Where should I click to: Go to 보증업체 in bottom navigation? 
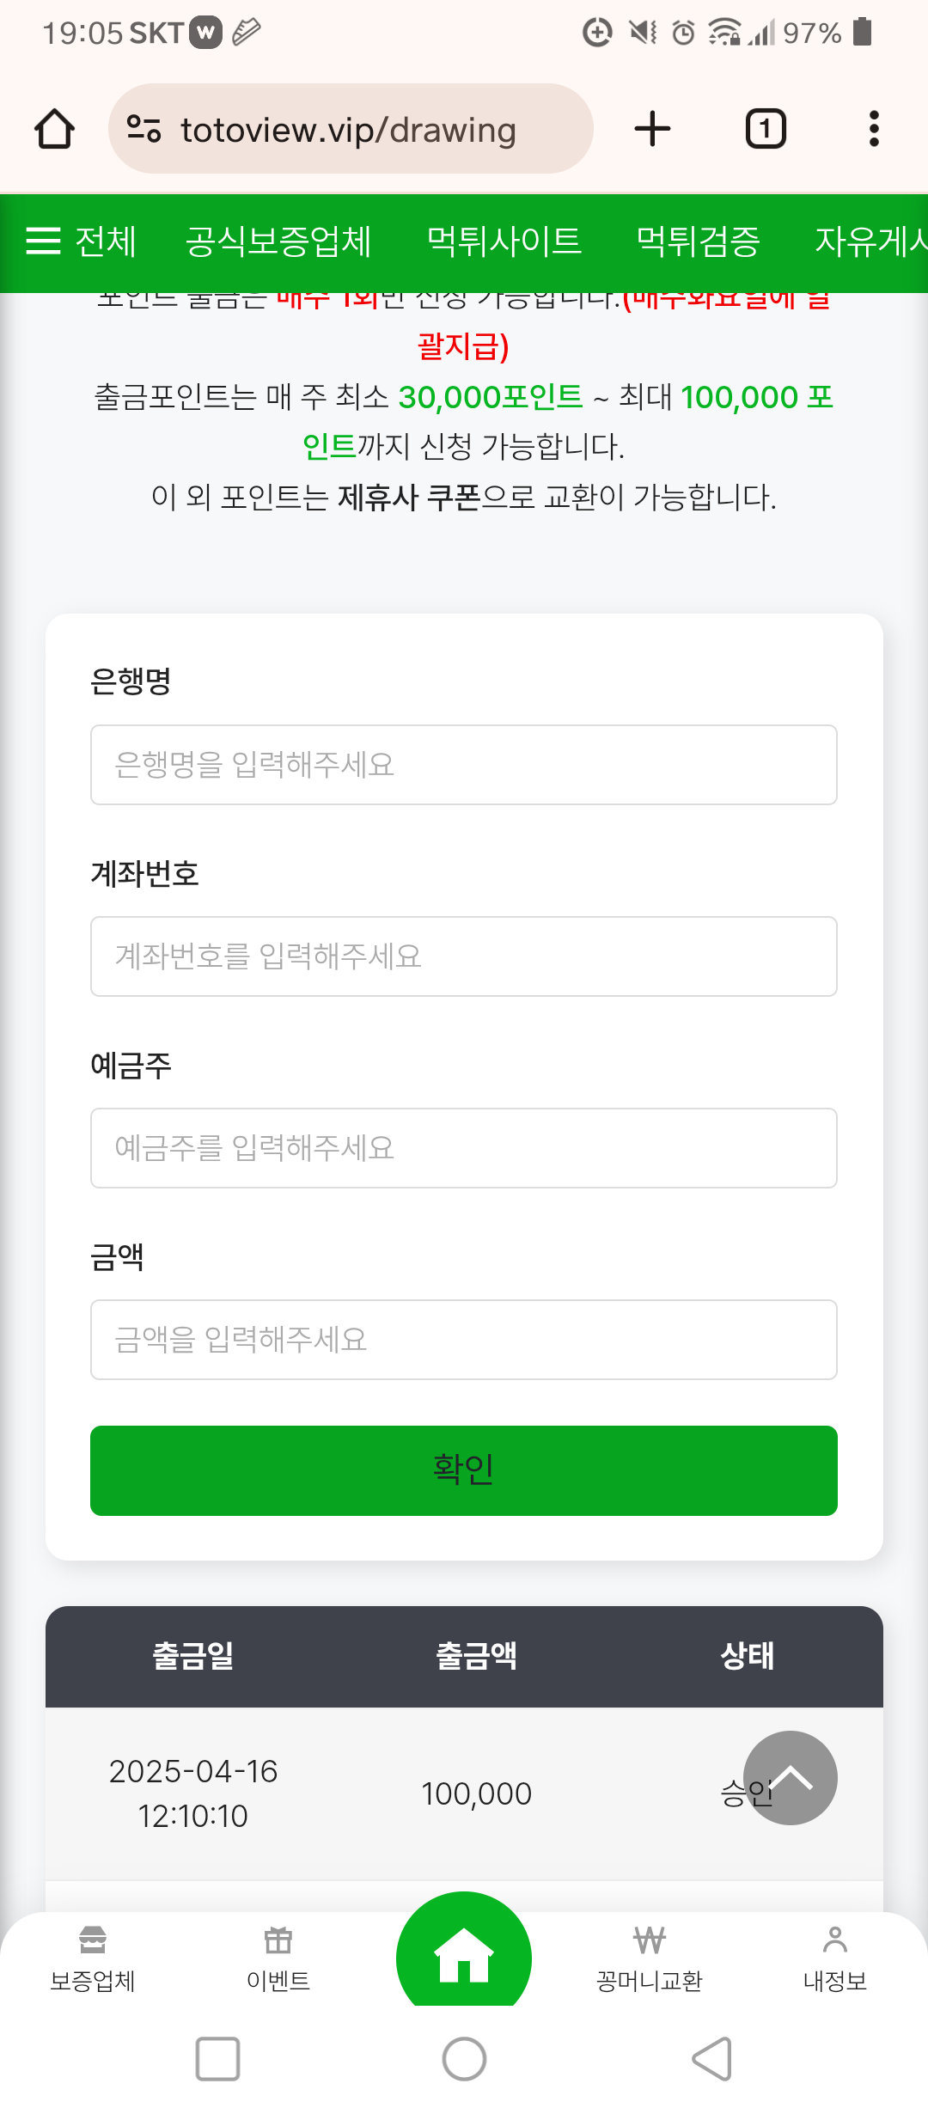pos(93,1959)
